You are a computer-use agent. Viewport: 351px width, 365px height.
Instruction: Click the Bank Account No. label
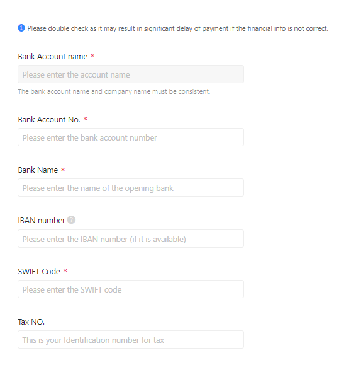(49, 120)
